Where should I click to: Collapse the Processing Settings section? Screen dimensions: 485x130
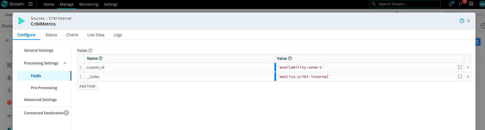pyautogui.click(x=65, y=63)
